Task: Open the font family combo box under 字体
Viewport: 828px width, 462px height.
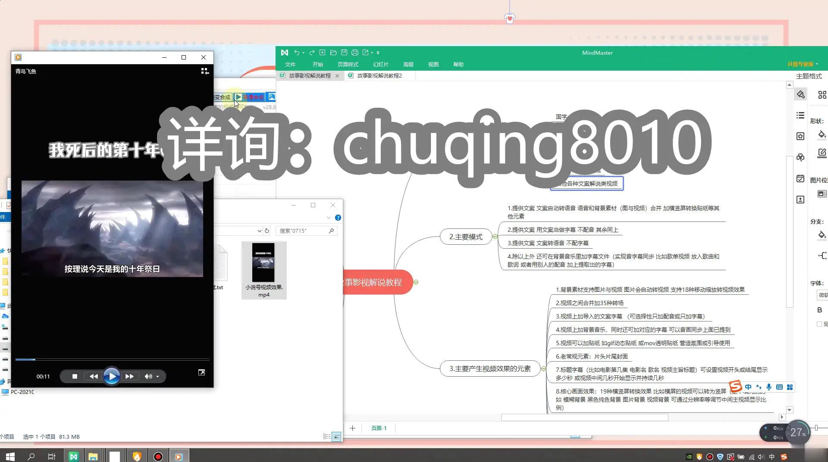Action: tap(822, 295)
